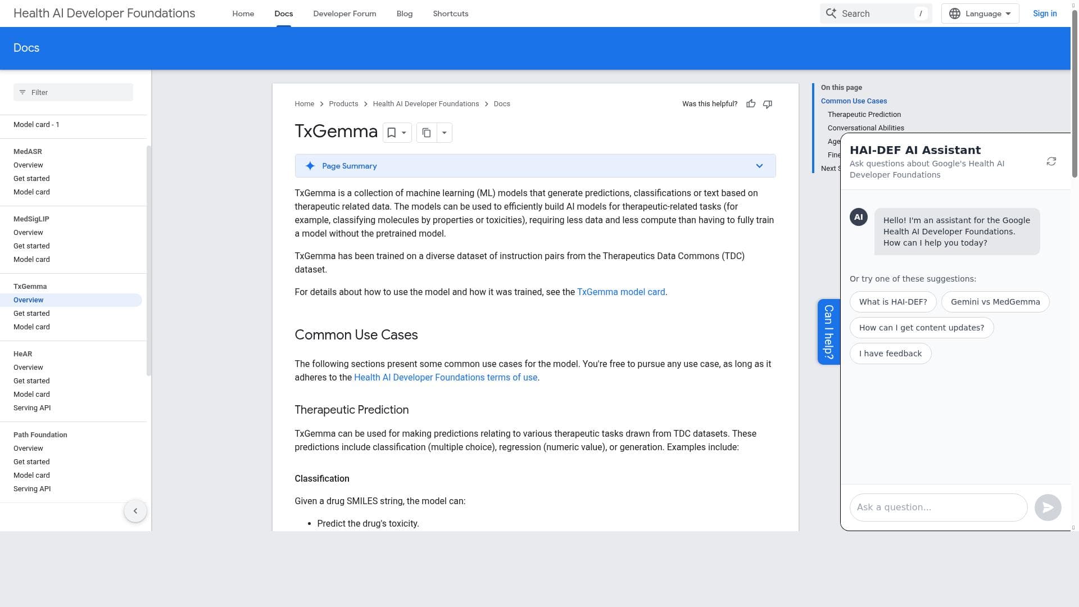This screenshot has width=1079, height=607.
Task: Open the Shortcuts tab
Action: point(451,13)
